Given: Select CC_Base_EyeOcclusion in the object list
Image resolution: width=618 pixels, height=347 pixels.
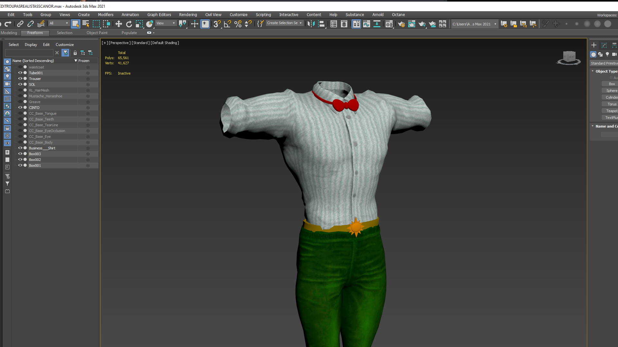Looking at the screenshot, I should (x=47, y=131).
